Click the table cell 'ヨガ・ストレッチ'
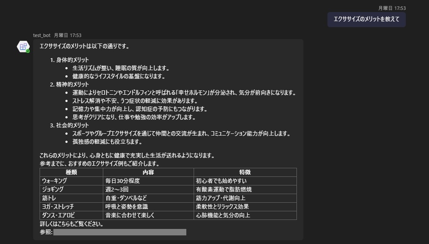This screenshot has height=244, width=429. (71, 207)
